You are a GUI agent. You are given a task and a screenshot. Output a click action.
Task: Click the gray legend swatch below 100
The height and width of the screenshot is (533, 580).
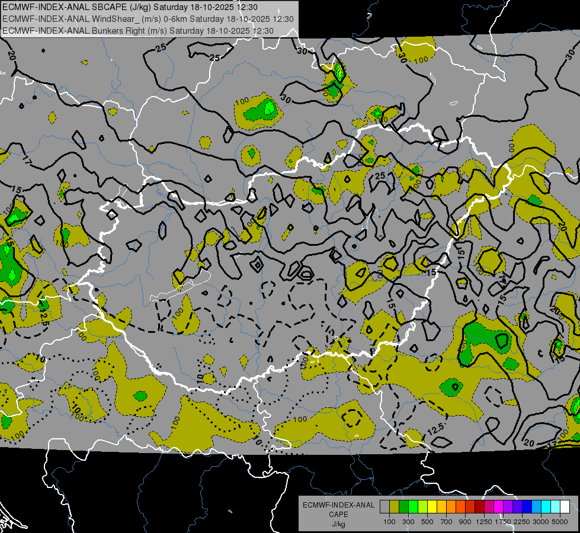tap(384, 507)
